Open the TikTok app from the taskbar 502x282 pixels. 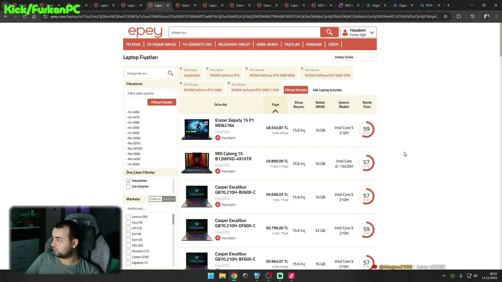(291, 276)
